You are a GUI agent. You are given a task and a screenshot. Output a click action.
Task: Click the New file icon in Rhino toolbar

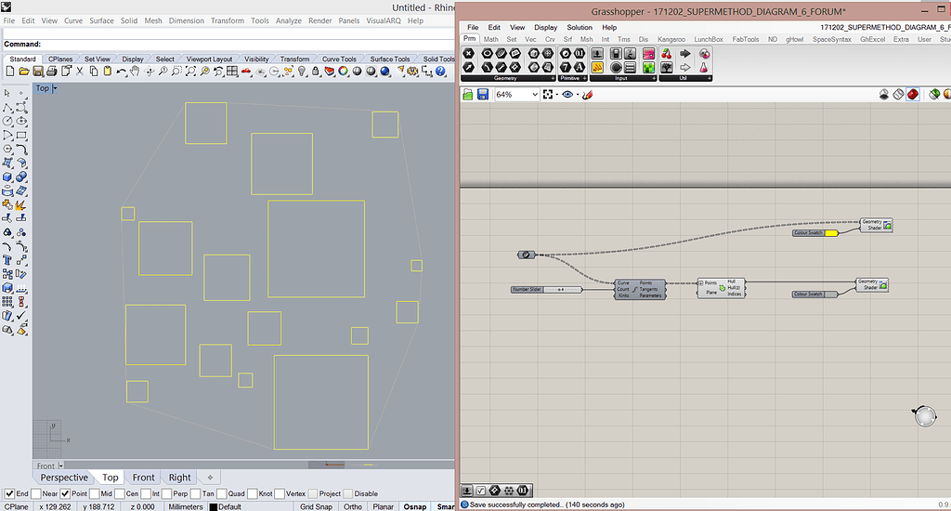coord(10,72)
